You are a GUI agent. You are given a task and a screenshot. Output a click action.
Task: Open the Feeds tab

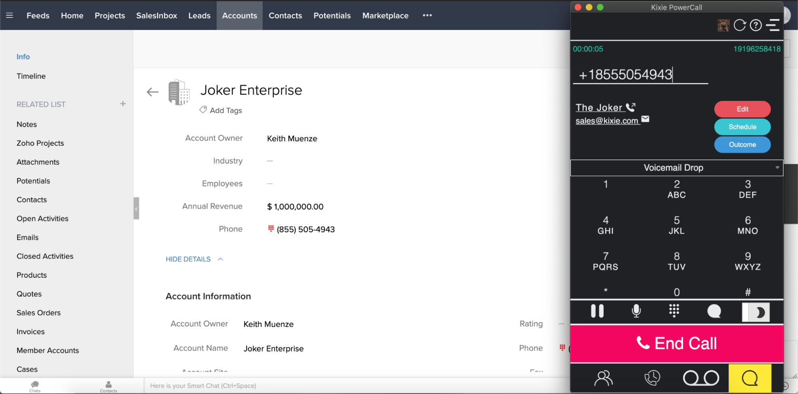click(x=38, y=15)
